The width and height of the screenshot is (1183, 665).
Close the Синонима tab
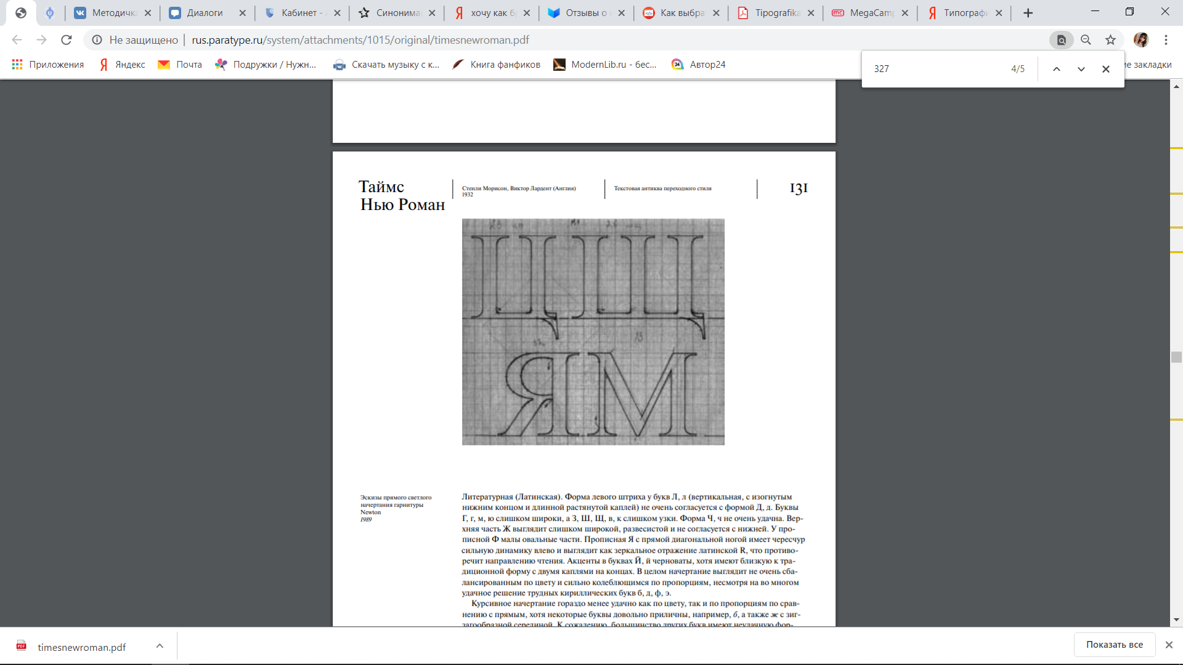click(x=432, y=13)
